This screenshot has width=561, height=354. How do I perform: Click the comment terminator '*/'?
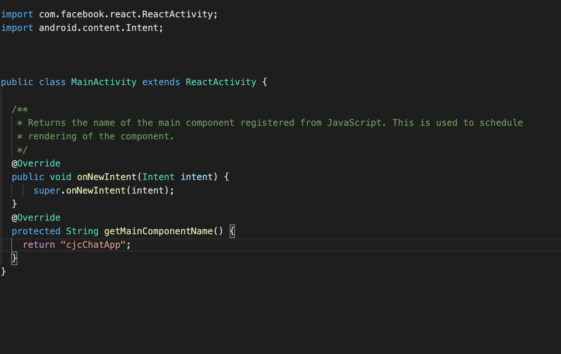(x=22, y=150)
